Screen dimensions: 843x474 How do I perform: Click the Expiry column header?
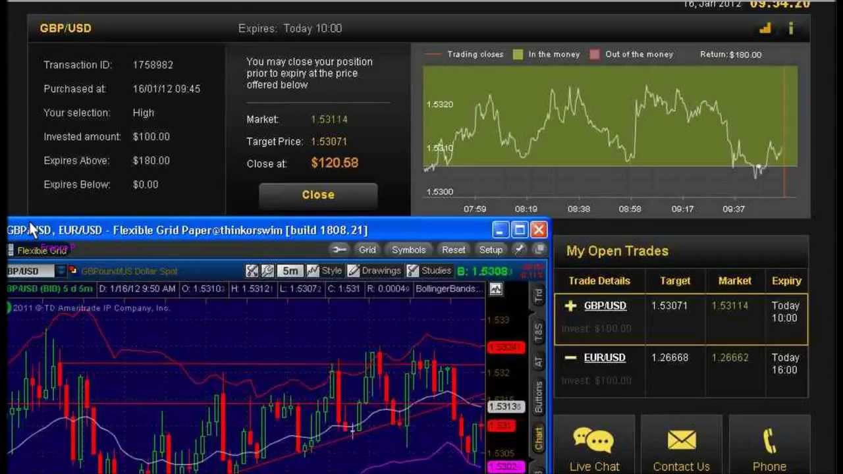[x=786, y=281]
